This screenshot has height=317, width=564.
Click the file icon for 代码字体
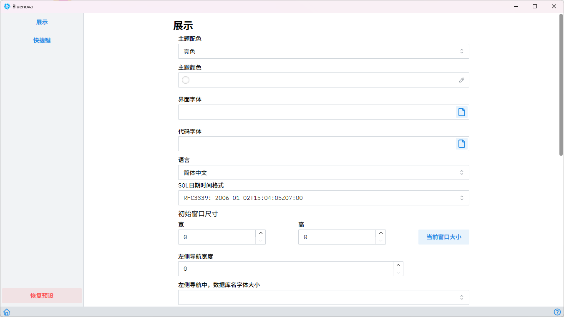pyautogui.click(x=461, y=144)
